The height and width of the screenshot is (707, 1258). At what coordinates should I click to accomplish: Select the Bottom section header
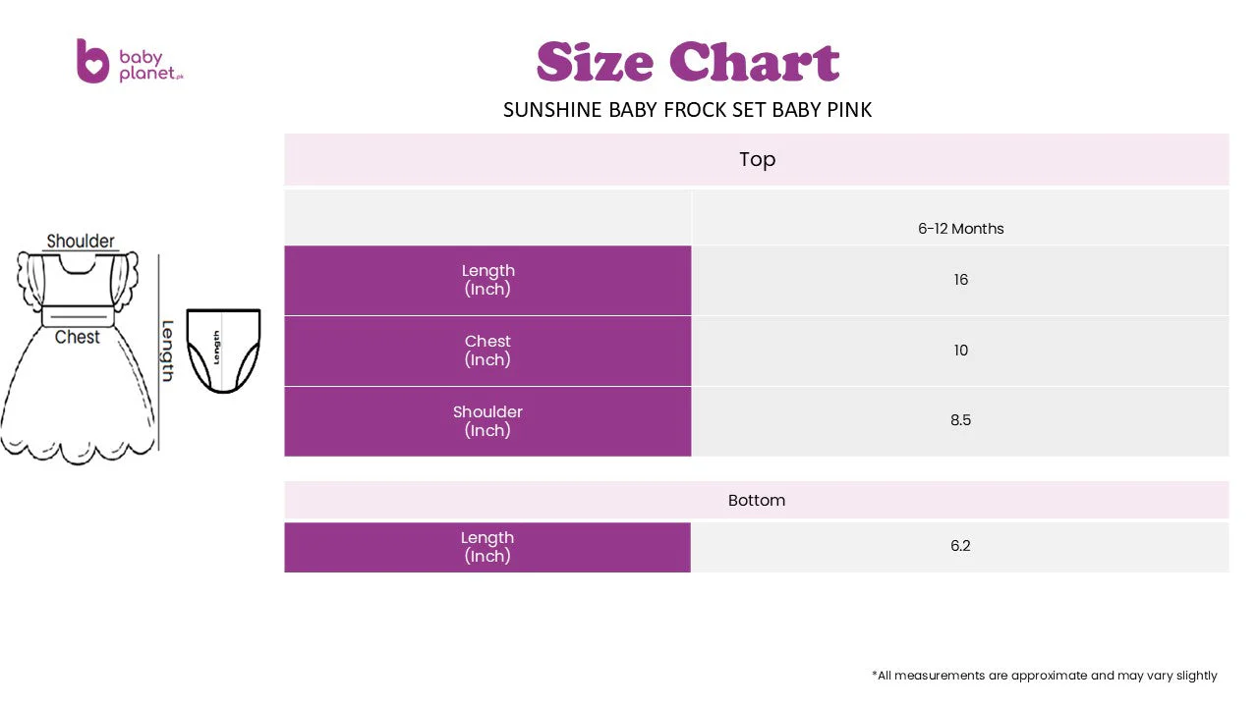(x=757, y=500)
